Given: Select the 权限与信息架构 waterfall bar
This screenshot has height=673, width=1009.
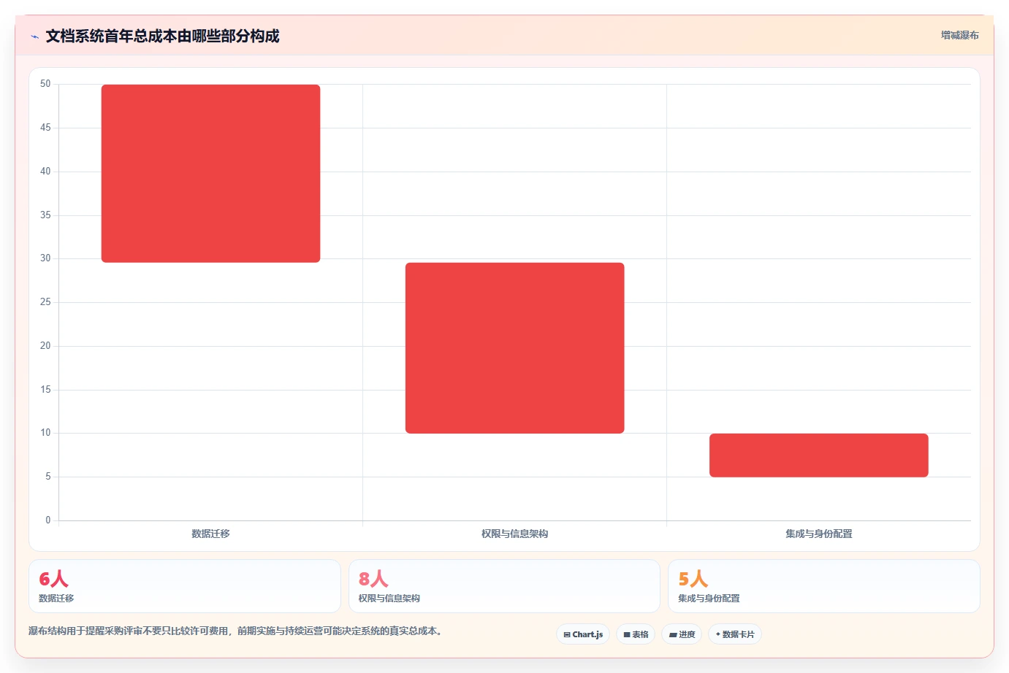Looking at the screenshot, I should (514, 348).
